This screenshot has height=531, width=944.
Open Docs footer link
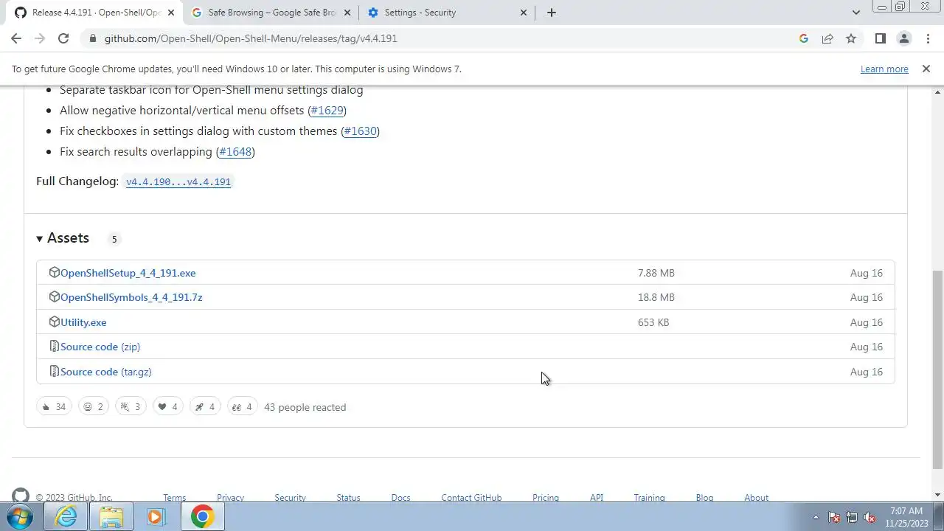(x=400, y=498)
